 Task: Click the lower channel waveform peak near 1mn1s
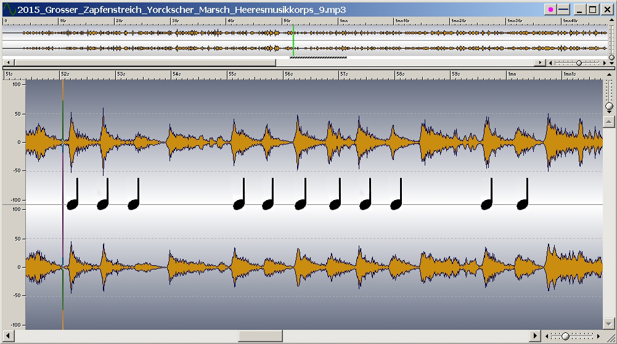(x=550, y=267)
